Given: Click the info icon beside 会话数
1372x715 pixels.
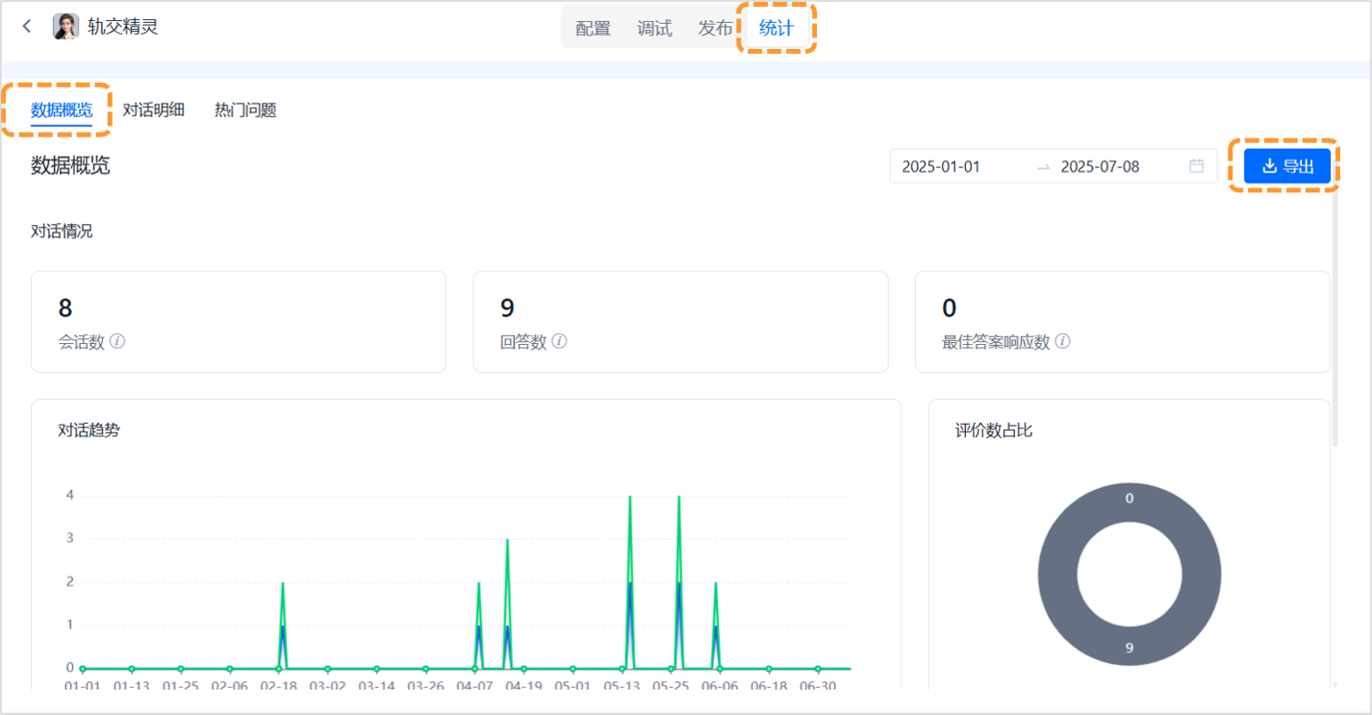Looking at the screenshot, I should point(117,341).
